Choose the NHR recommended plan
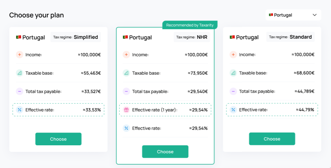This screenshot has height=168, width=331. (165, 152)
